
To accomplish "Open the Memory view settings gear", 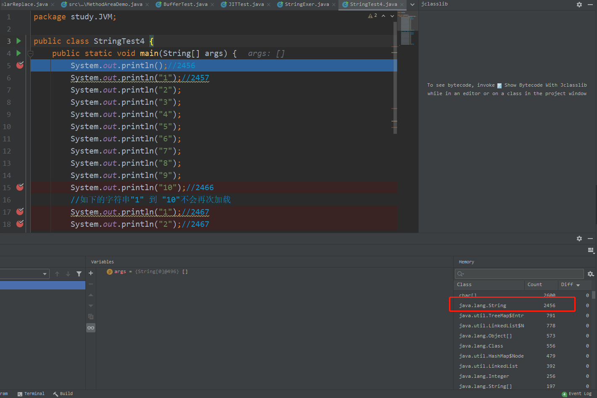I will (x=591, y=274).
